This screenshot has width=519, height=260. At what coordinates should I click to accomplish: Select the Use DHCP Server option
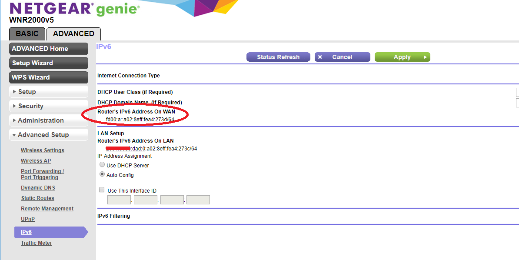pyautogui.click(x=102, y=164)
